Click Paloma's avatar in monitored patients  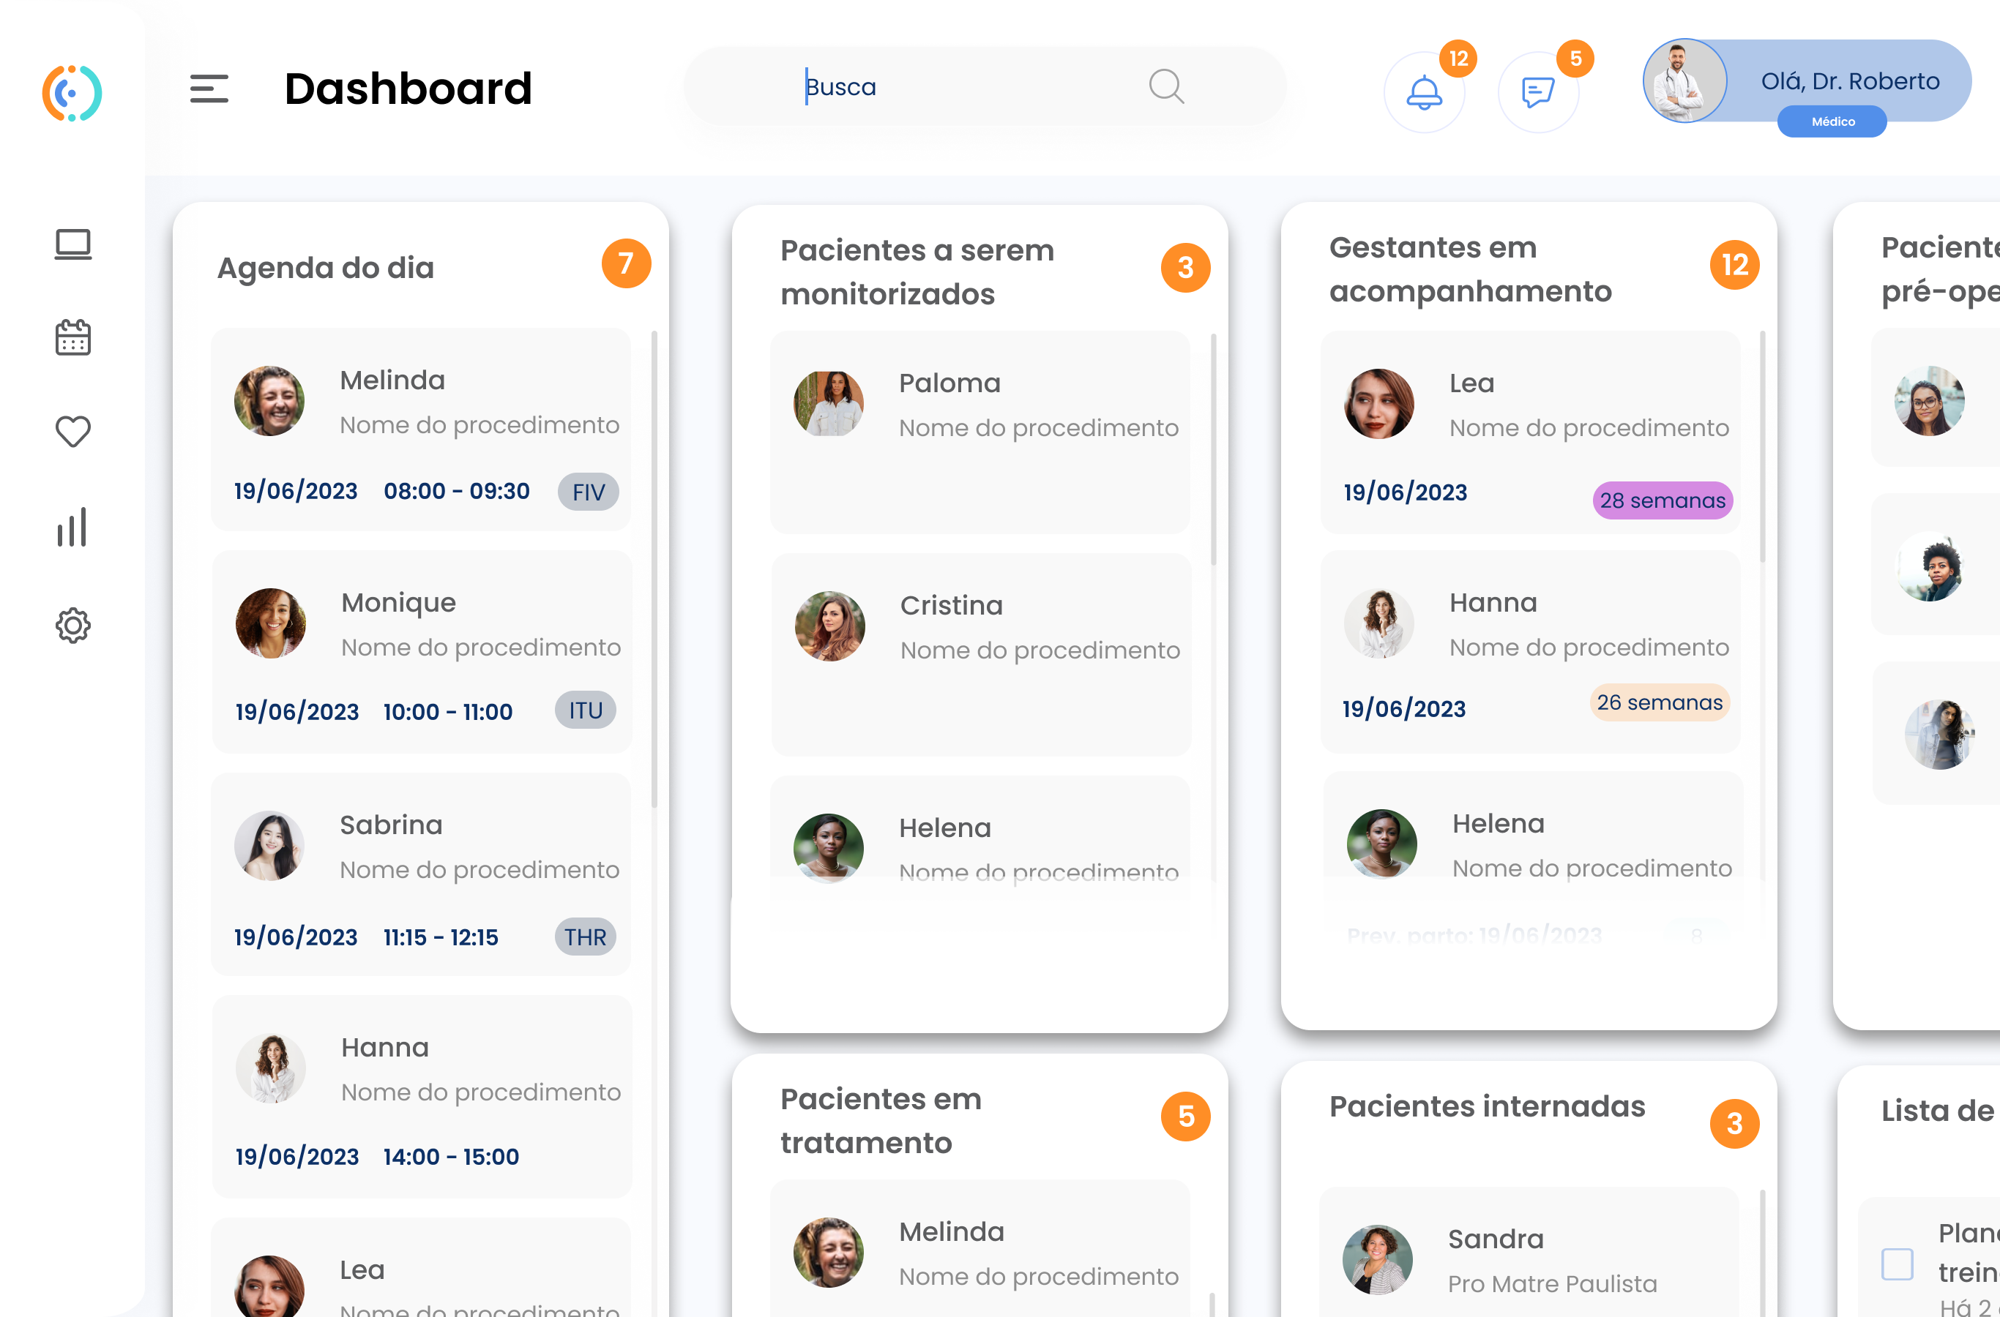pos(829,404)
